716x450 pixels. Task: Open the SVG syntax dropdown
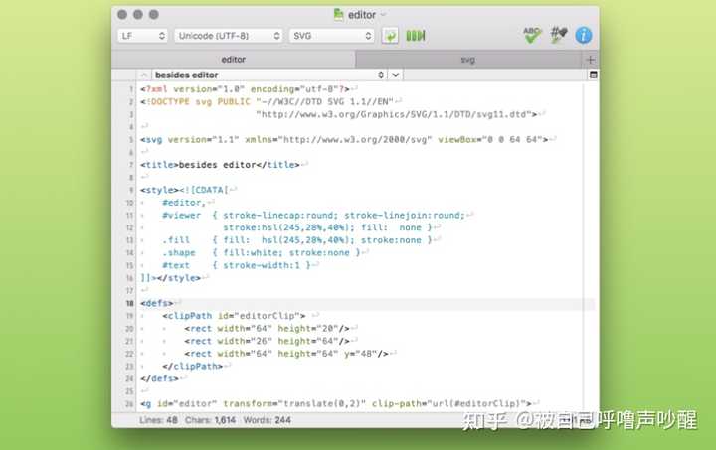[332, 36]
